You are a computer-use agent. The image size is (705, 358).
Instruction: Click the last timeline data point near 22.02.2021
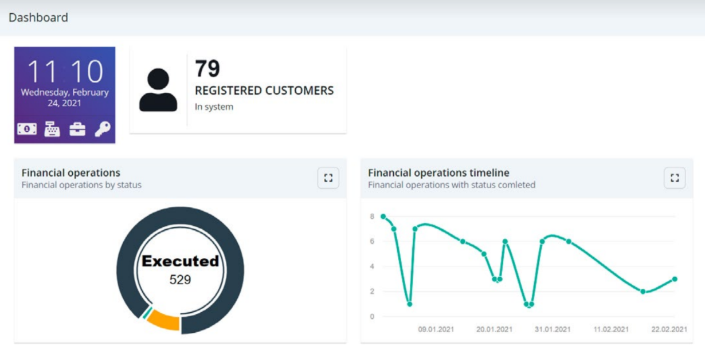click(675, 279)
